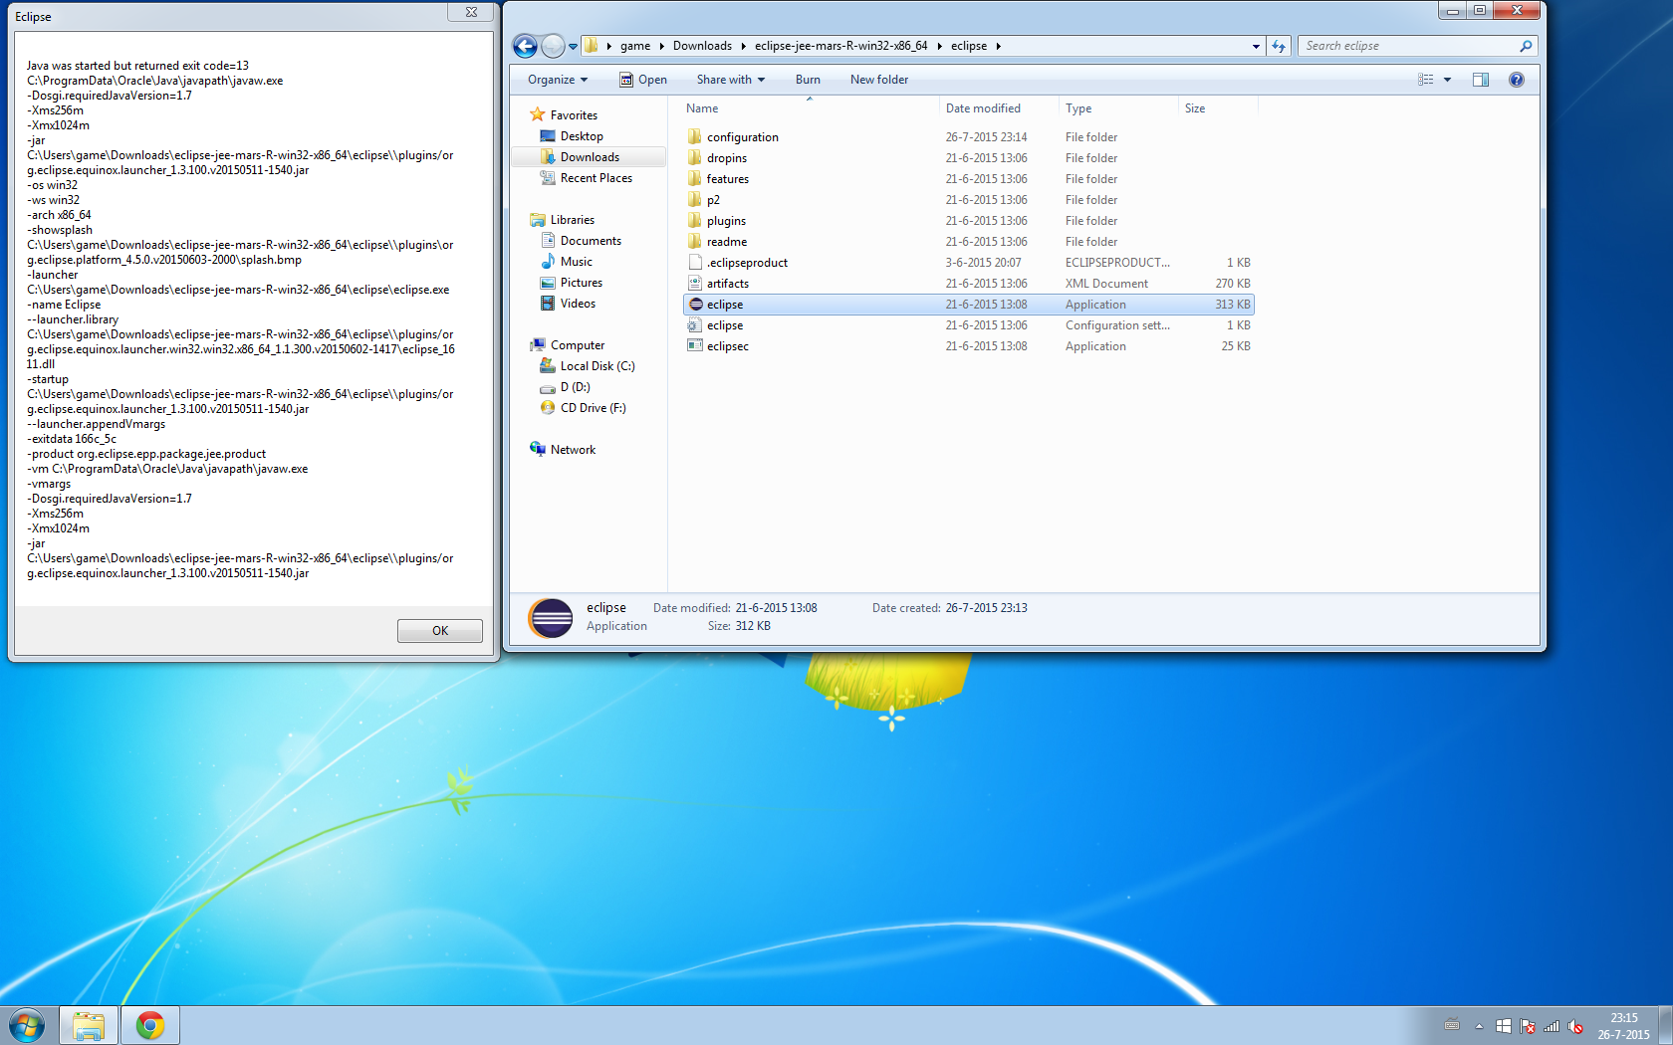Click the Pictures library icon
Screen dimensions: 1673x1045
pyautogui.click(x=548, y=283)
